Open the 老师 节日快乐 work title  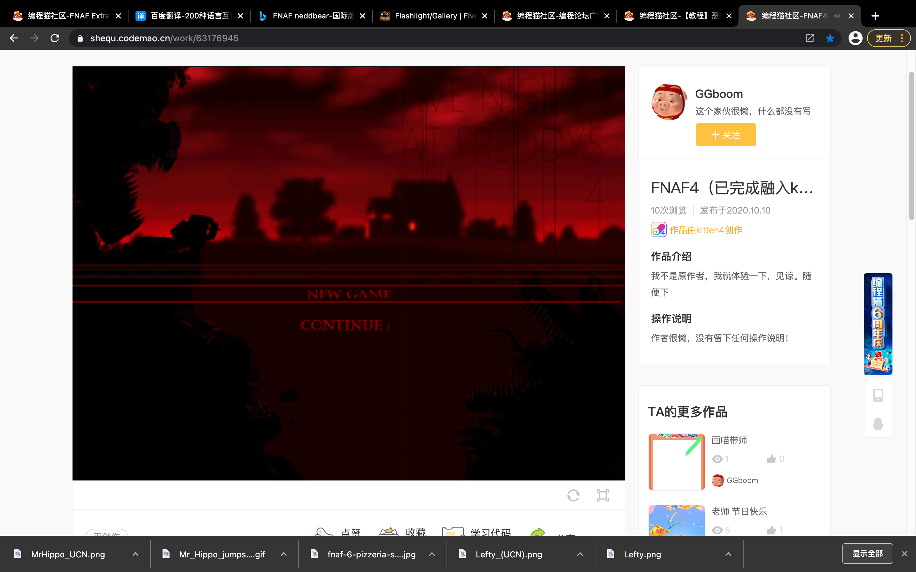pyautogui.click(x=739, y=512)
